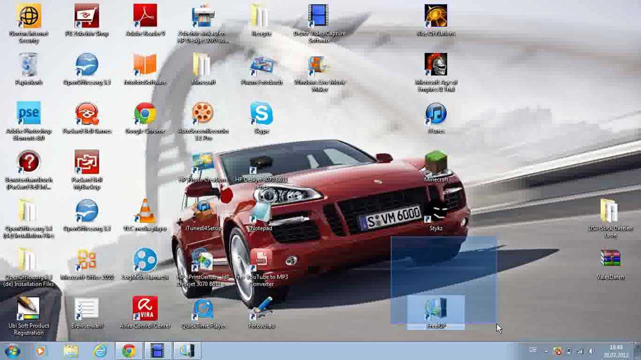The image size is (641, 360).
Task: Select the Skype desktop shortcut
Action: pyautogui.click(x=261, y=118)
